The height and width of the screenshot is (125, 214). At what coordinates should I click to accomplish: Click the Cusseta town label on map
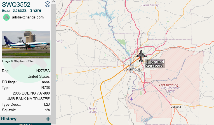pos(176,107)
